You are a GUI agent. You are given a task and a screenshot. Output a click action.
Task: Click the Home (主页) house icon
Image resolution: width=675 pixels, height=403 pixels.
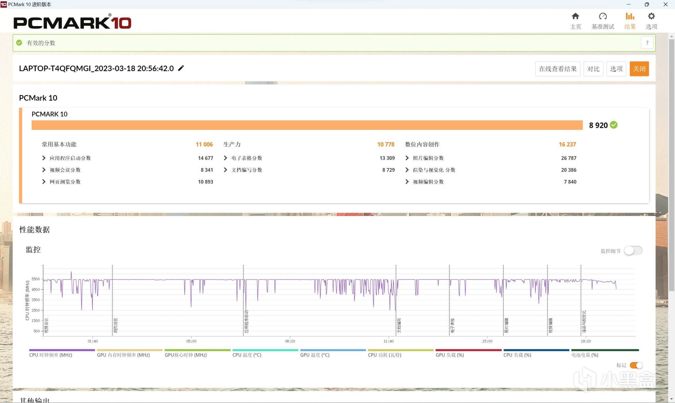pos(575,16)
